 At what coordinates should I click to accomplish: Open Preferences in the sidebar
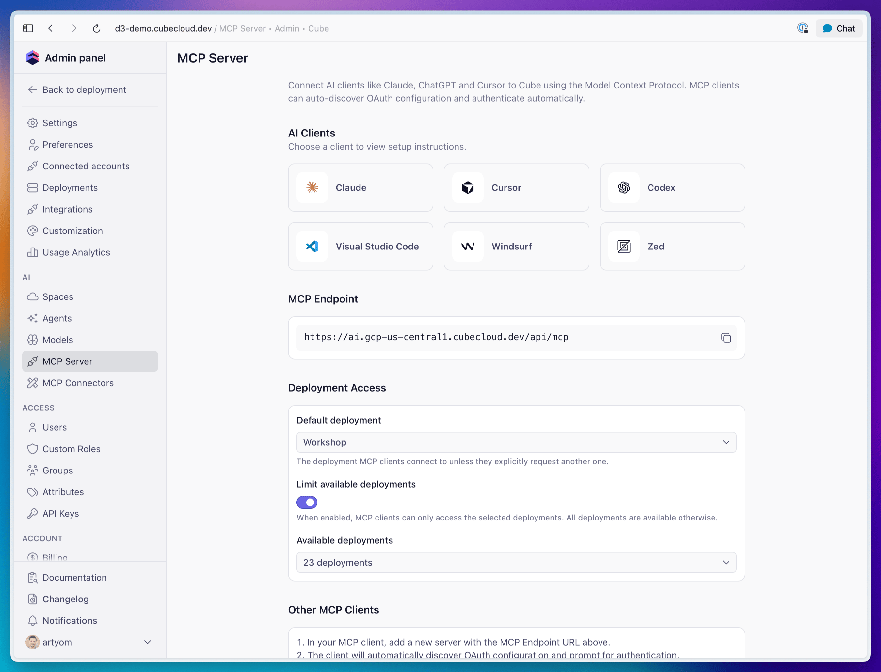(90, 144)
